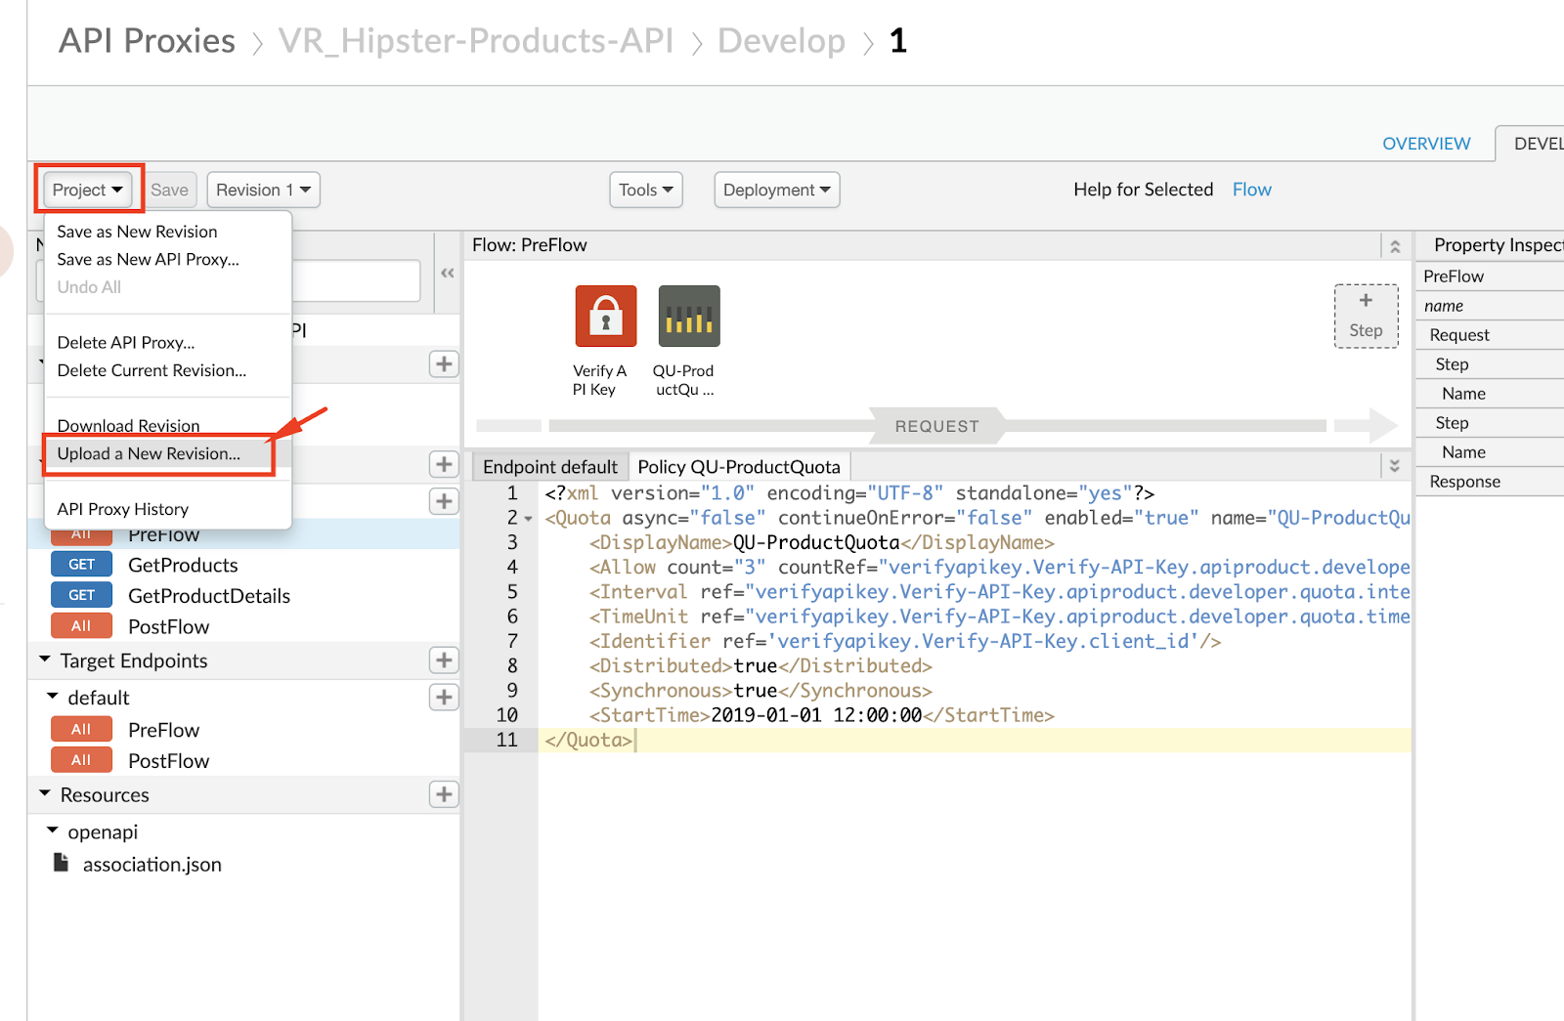The width and height of the screenshot is (1564, 1021).
Task: Collapse the Target Endpoints section
Action: click(45, 659)
